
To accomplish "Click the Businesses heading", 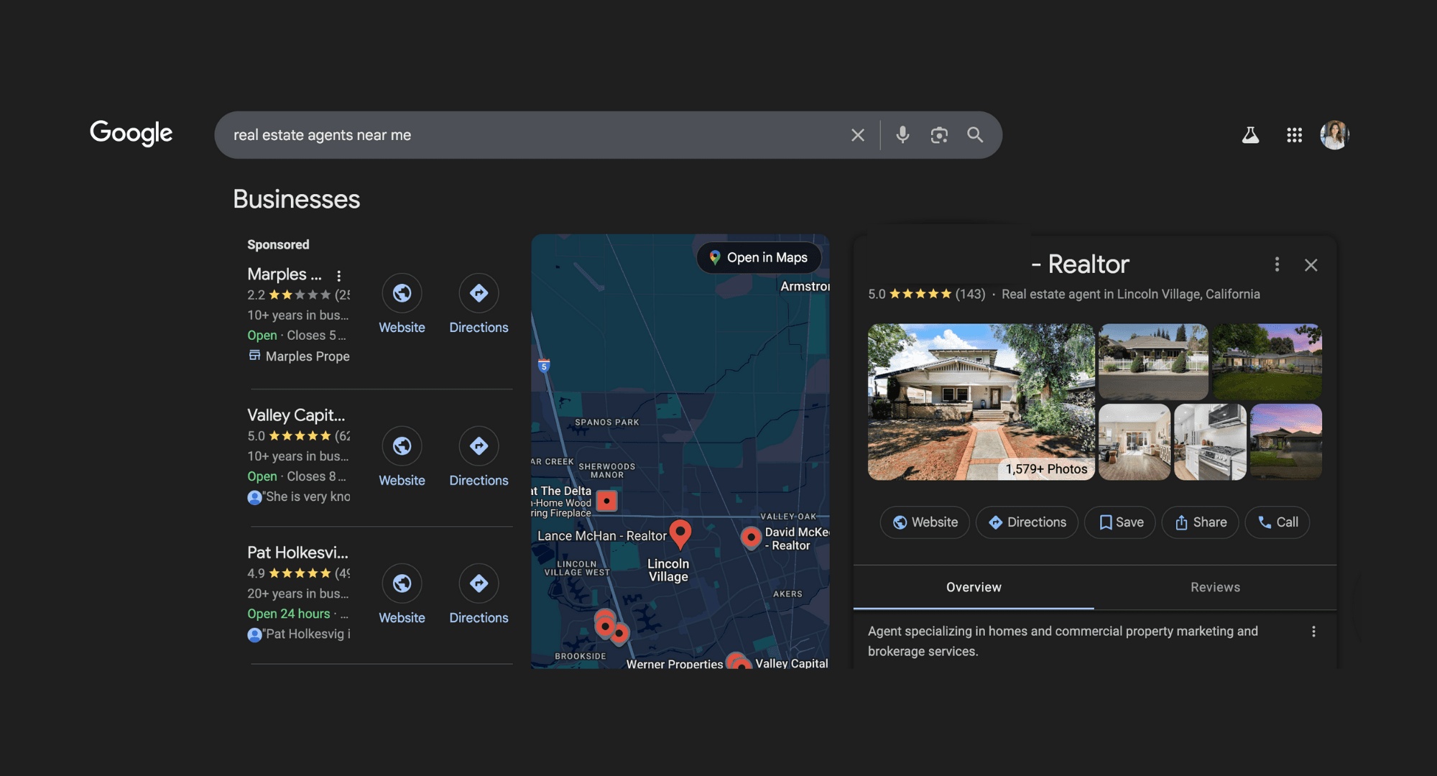I will coord(296,199).
